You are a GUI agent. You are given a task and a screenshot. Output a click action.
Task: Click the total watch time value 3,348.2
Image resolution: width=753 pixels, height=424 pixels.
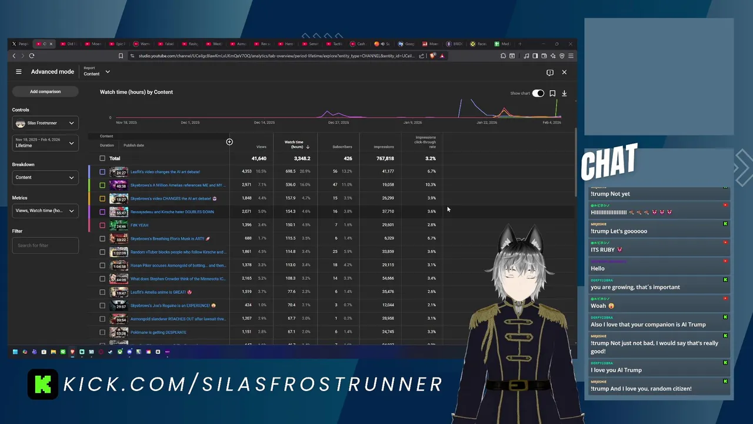click(302, 158)
